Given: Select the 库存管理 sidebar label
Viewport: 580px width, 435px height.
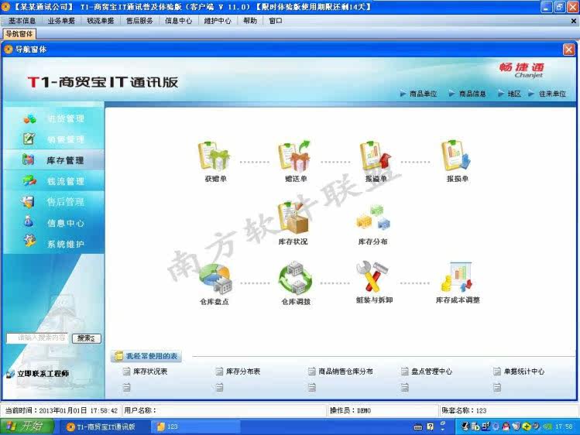Looking at the screenshot, I should pyautogui.click(x=66, y=160).
